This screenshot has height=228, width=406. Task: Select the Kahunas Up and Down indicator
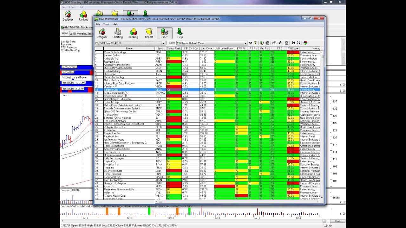coord(74,78)
